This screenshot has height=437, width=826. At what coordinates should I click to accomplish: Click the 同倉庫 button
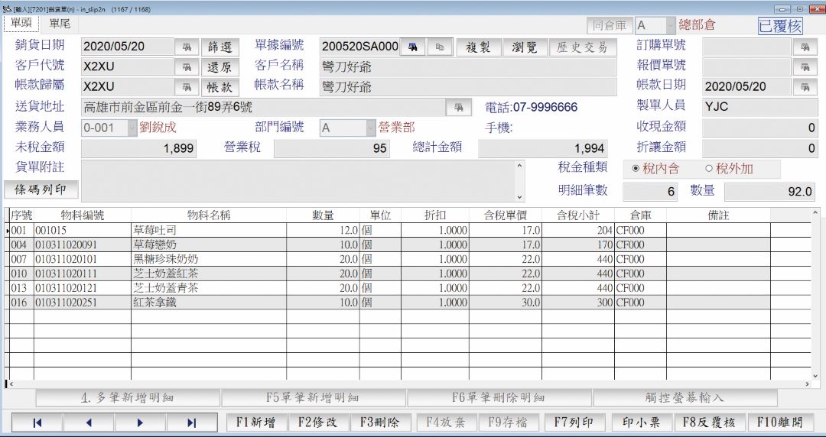[x=610, y=25]
